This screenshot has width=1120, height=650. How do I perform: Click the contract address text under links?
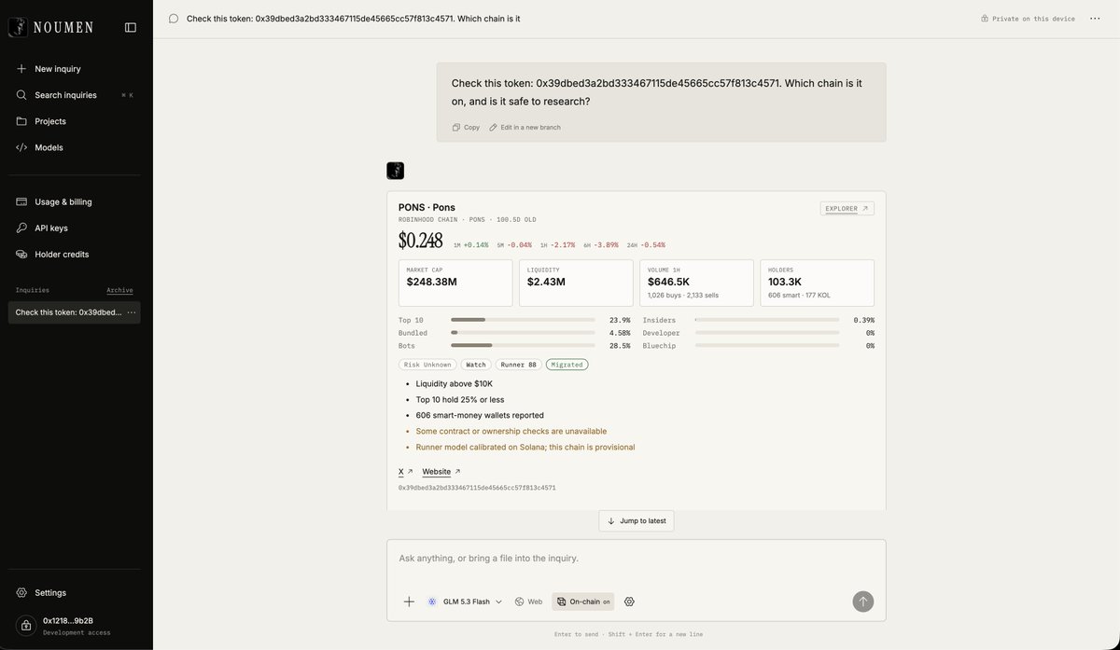(x=477, y=488)
